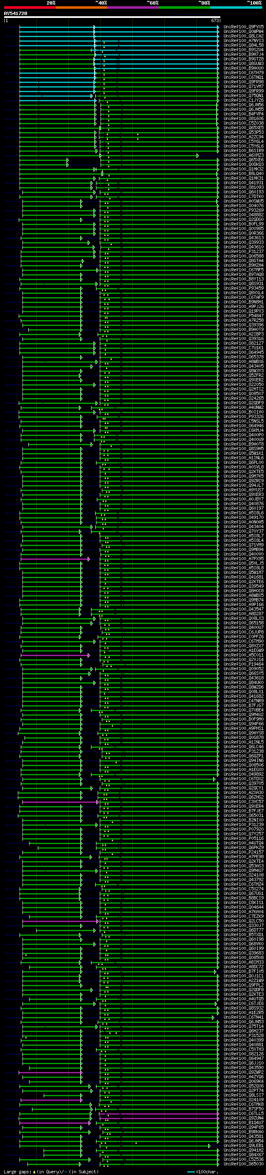Image resolution: width=266 pixels, height=1175 pixels.
Task: Select hit label UniRef100_C7DTK0
Action: coord(244,197)
